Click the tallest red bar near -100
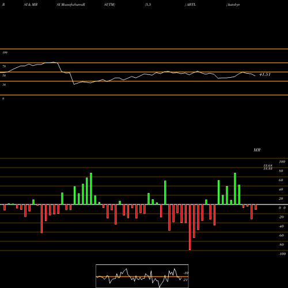Image resolution: width=288 pixels, height=288 pixels. [x=190, y=227]
